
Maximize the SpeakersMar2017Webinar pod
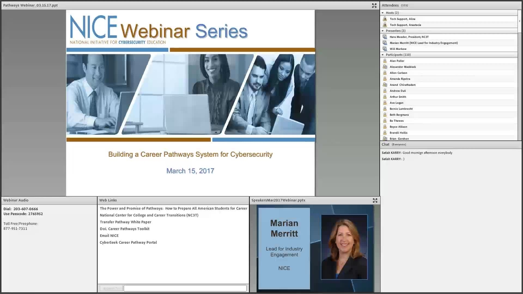(x=375, y=200)
